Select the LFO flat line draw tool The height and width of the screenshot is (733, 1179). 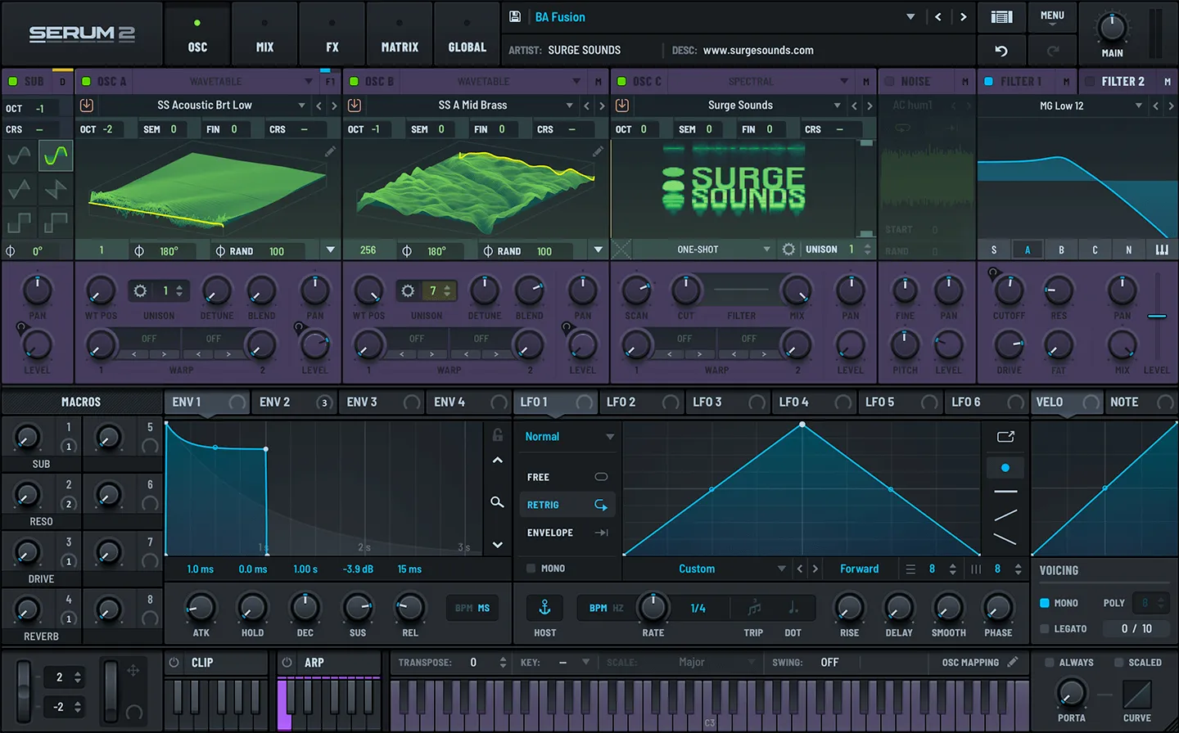click(1005, 492)
